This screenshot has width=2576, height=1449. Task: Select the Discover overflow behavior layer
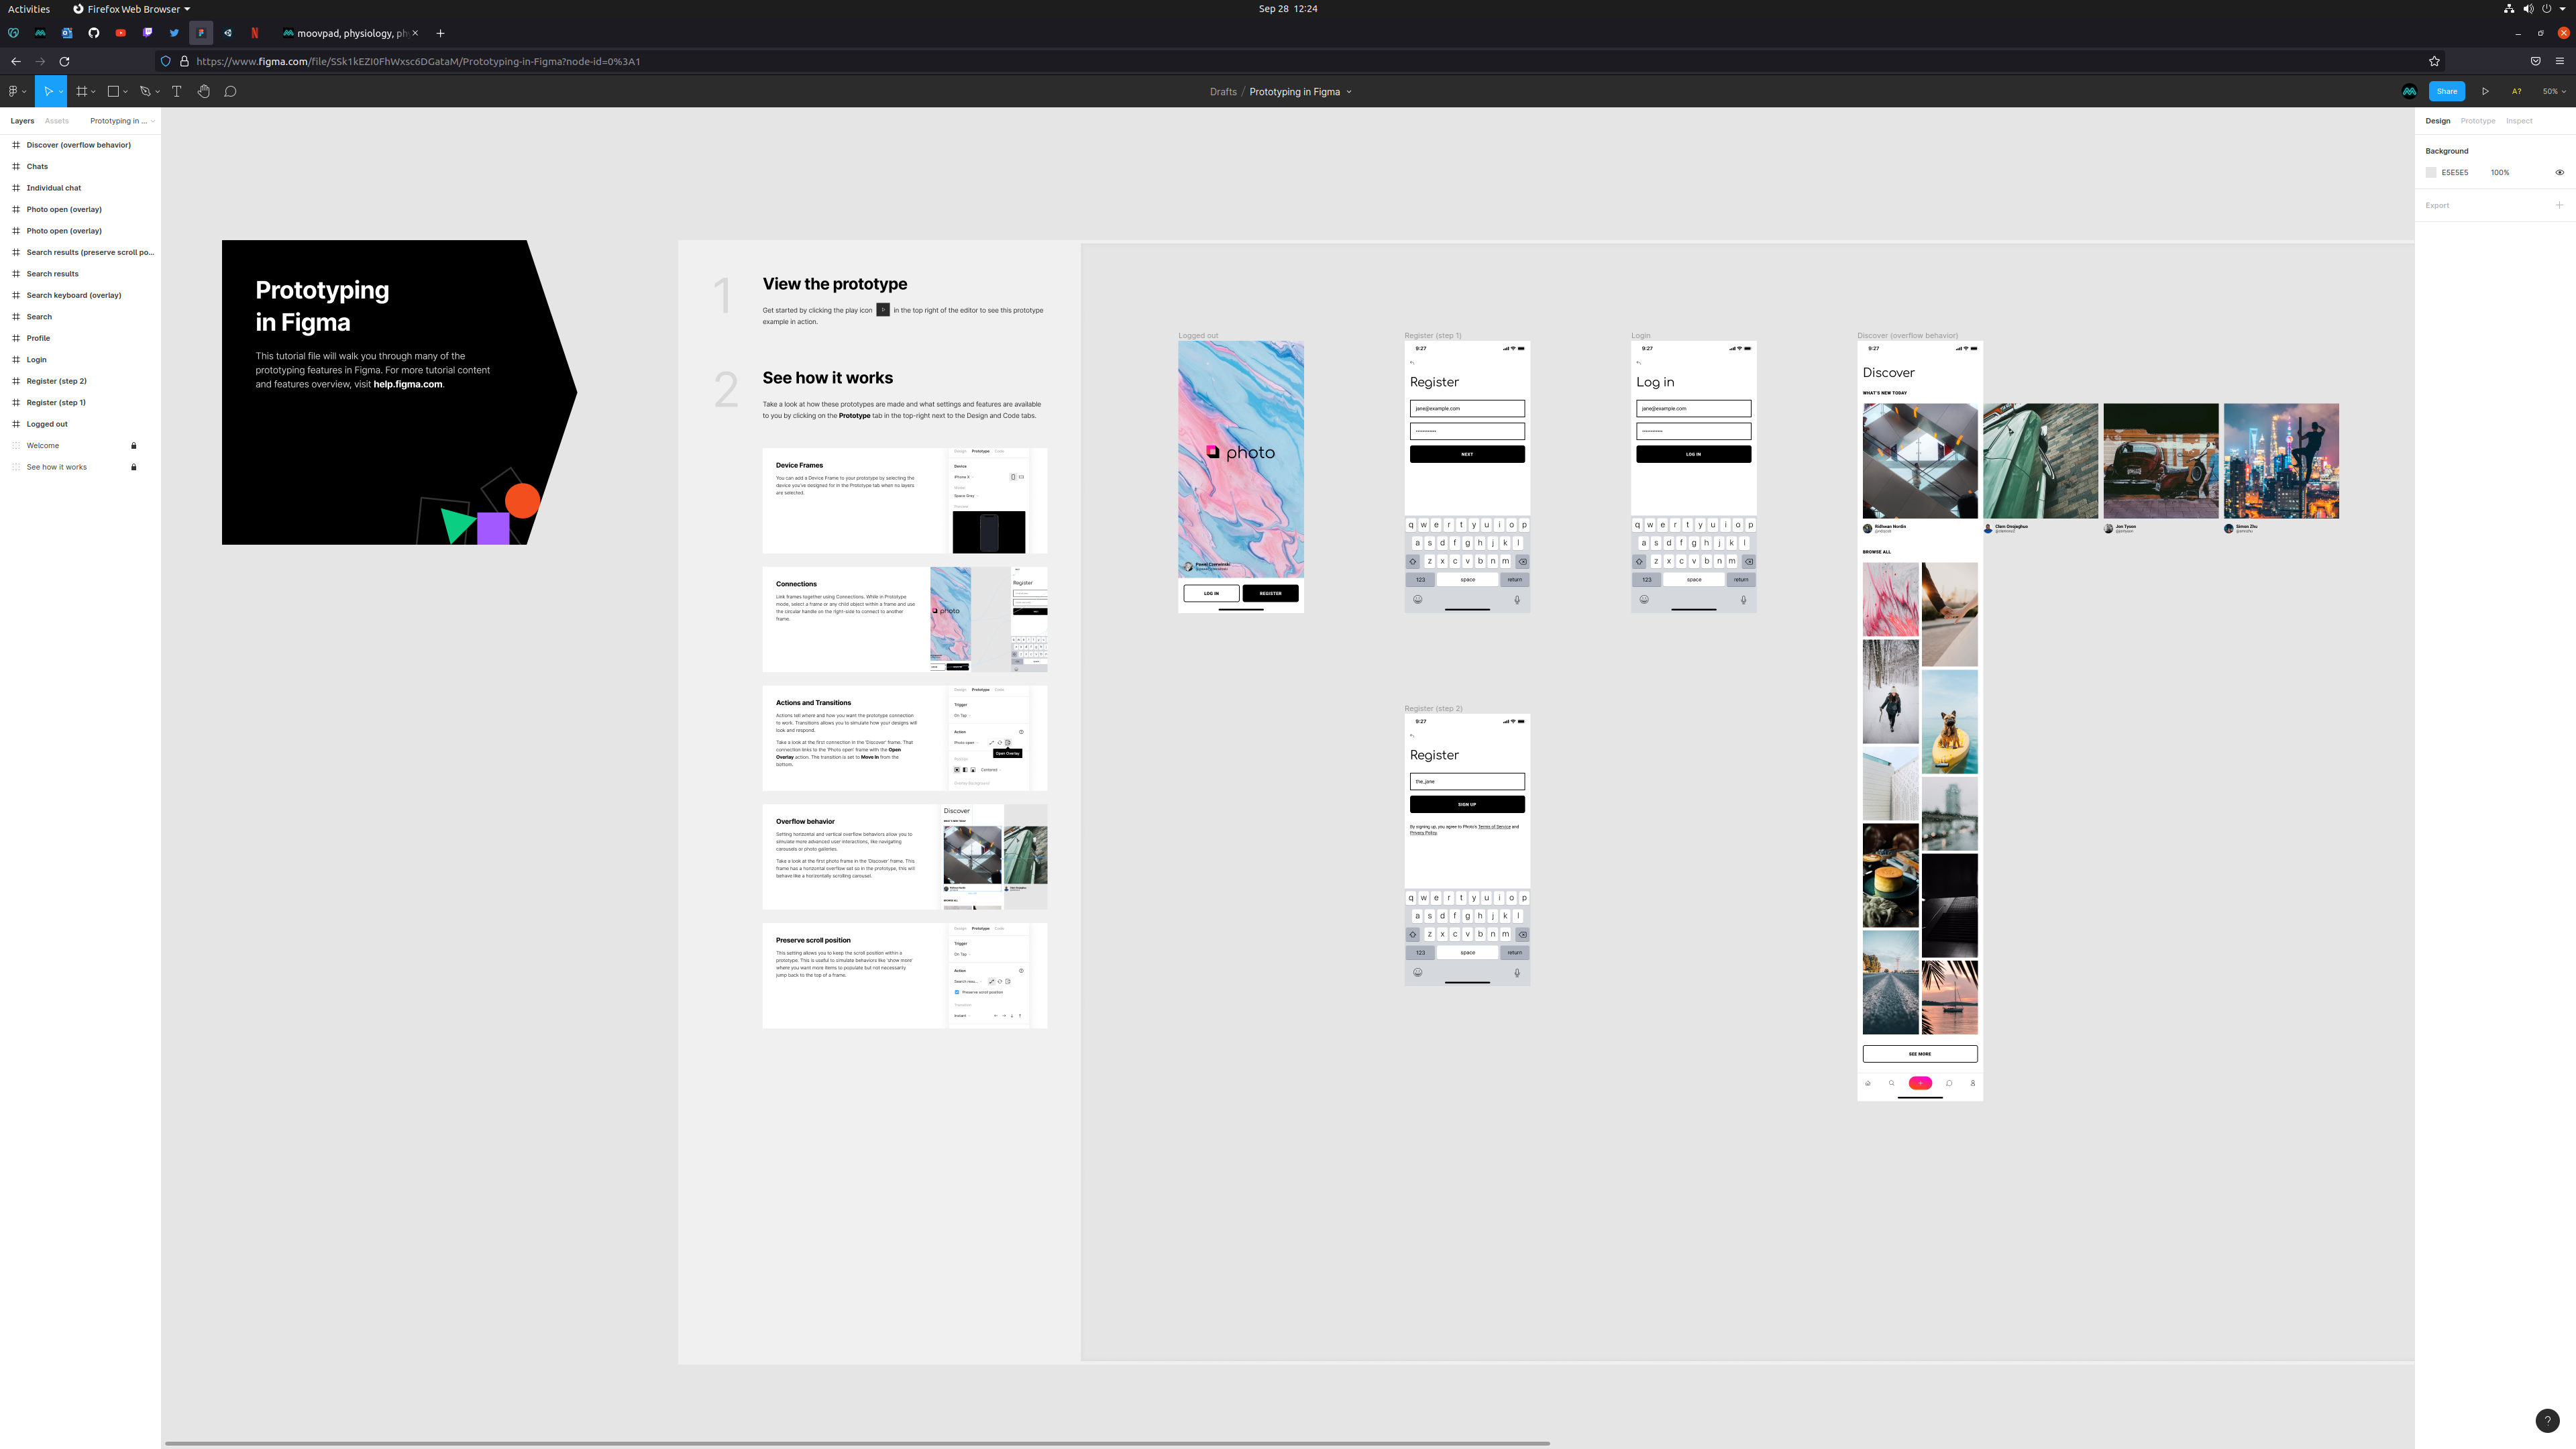(x=78, y=144)
